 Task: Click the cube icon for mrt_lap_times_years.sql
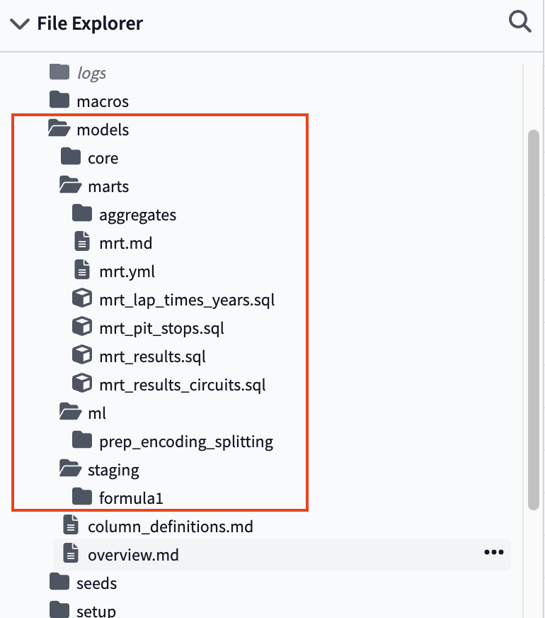coord(82,298)
